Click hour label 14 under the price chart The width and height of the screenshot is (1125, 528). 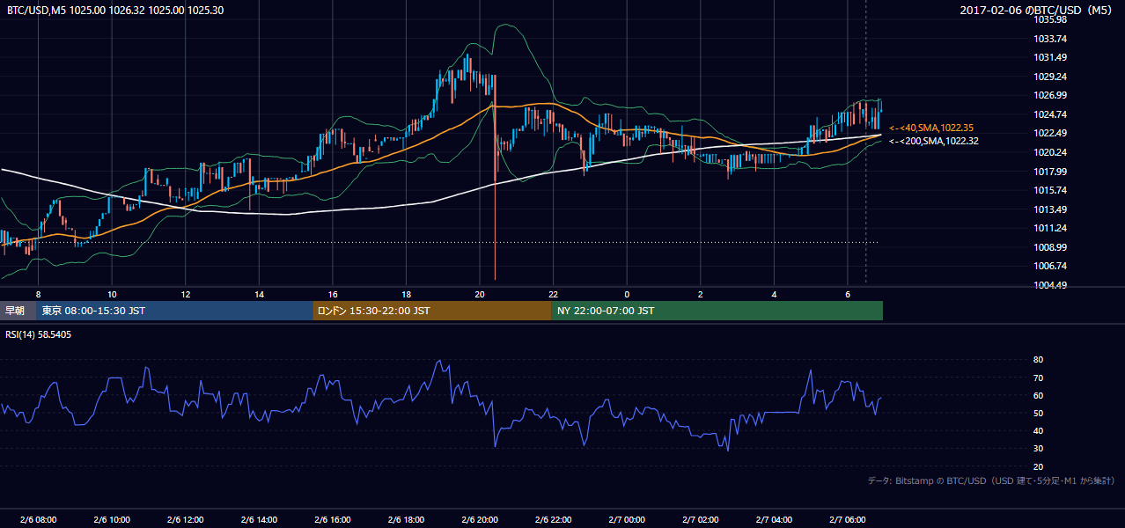pos(259,293)
